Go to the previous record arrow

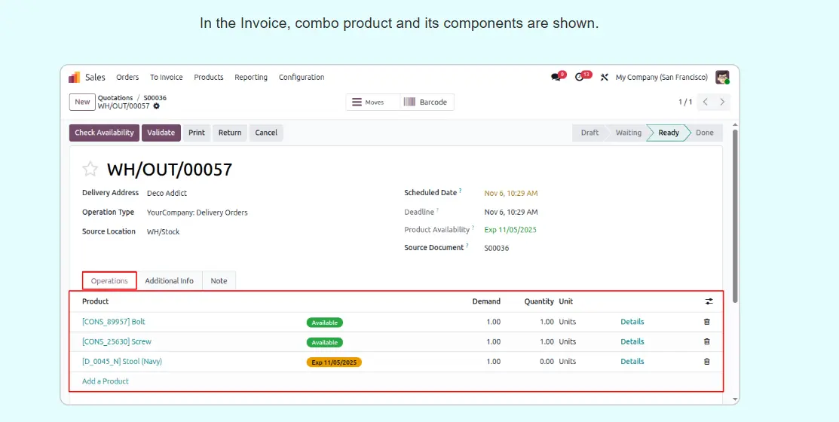coord(705,102)
